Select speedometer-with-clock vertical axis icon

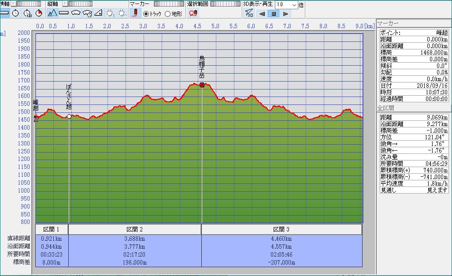[x=87, y=13]
